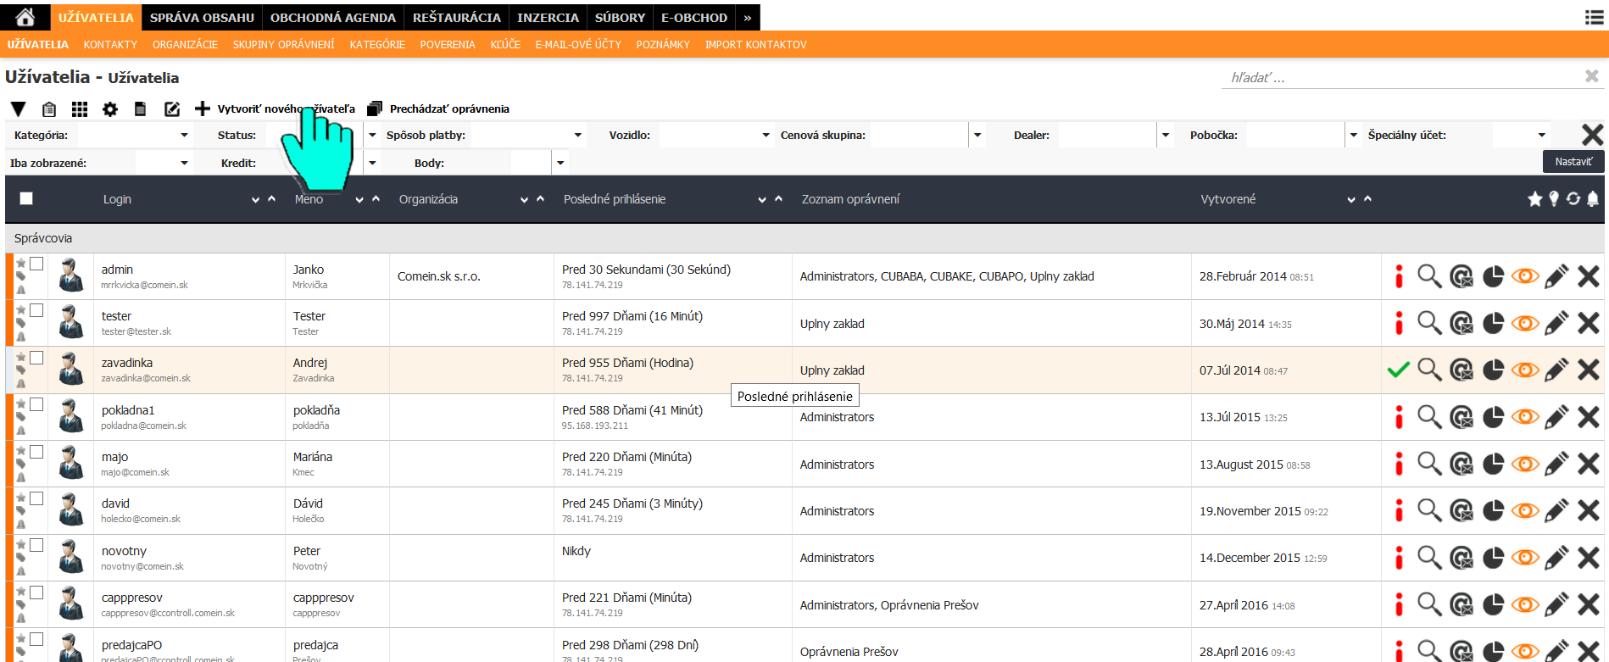Check the checkbox for admin row
Image resolution: width=1609 pixels, height=662 pixels.
36,264
